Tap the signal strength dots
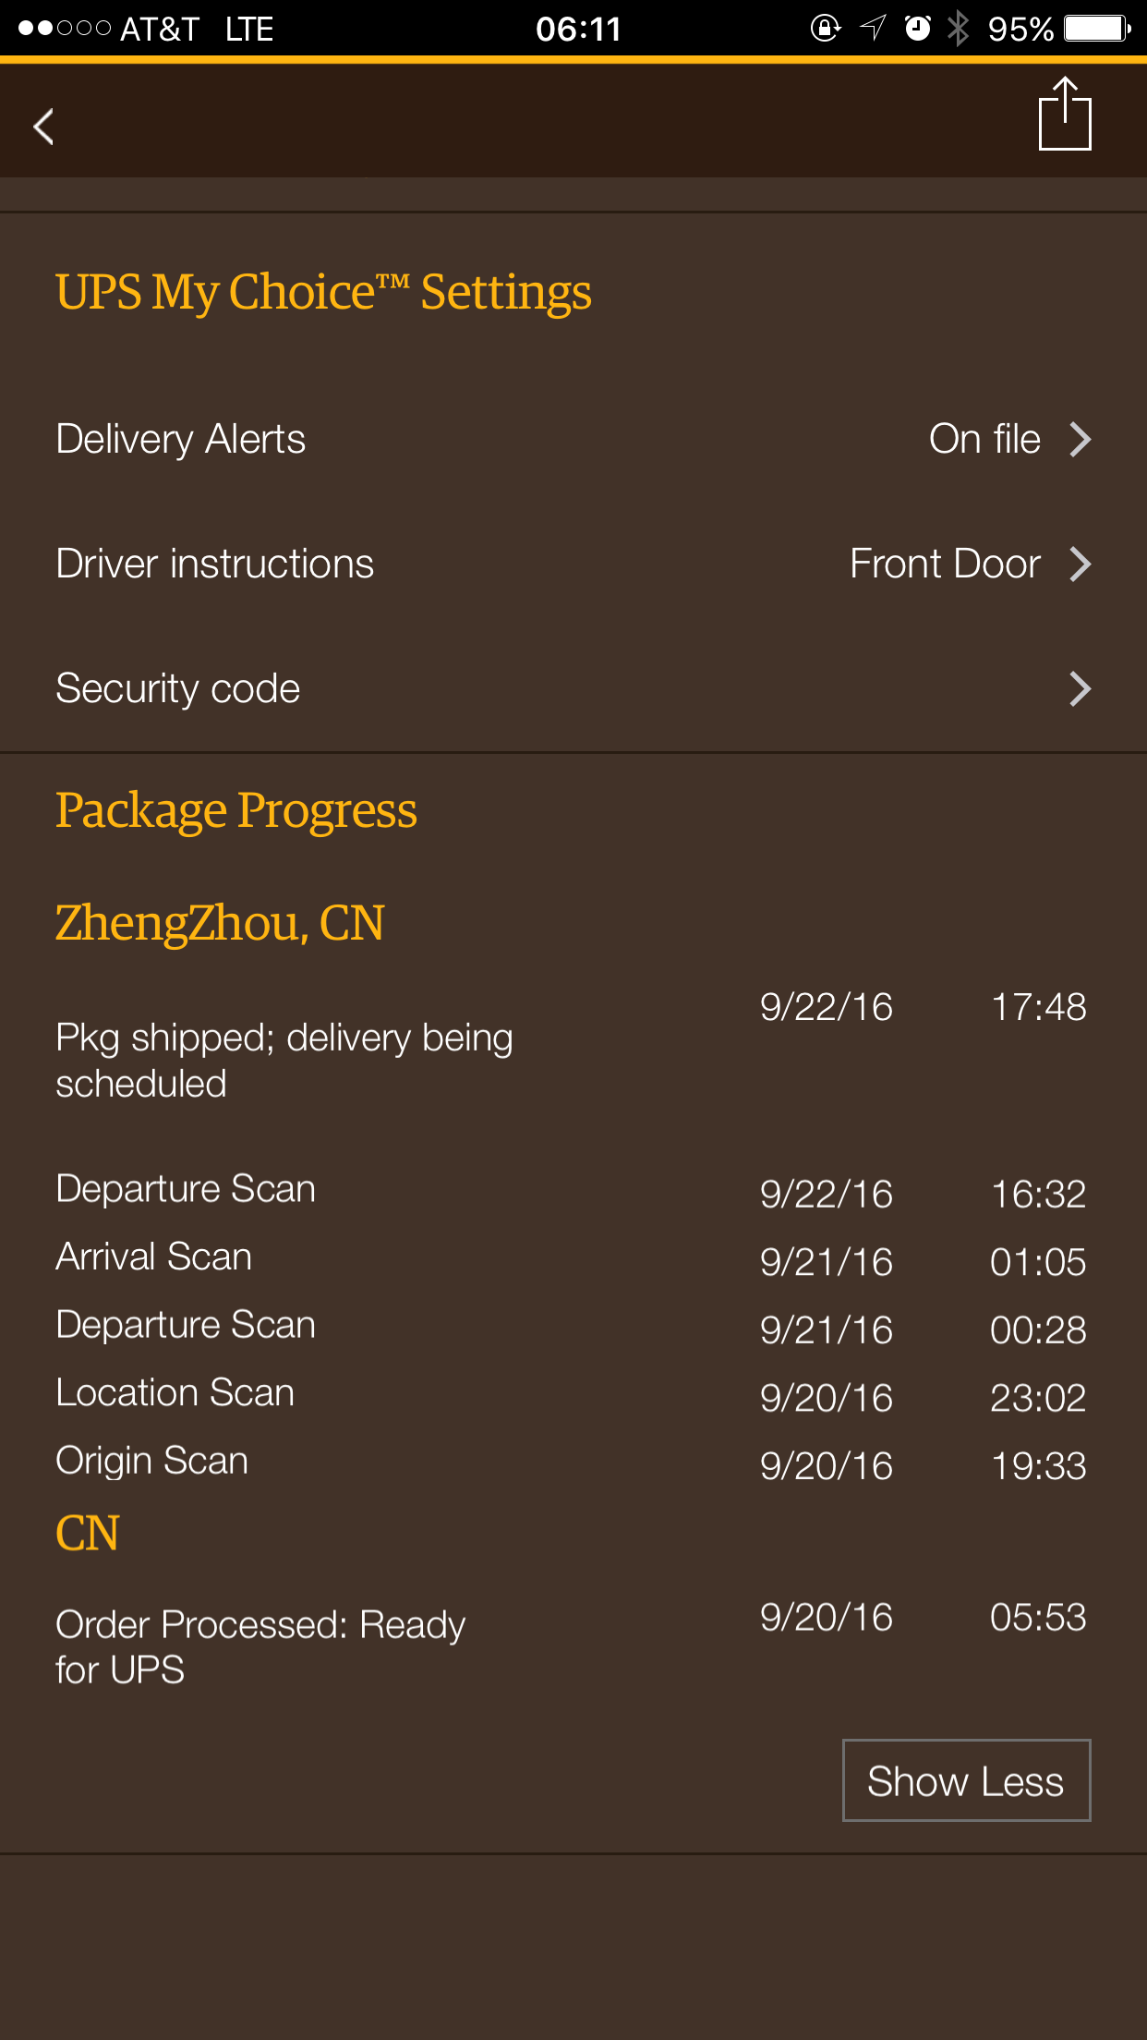Image resolution: width=1147 pixels, height=2040 pixels. [x=65, y=29]
